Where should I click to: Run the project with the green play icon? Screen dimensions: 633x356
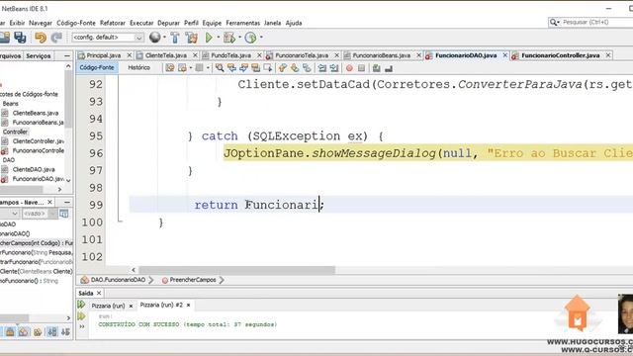pos(209,38)
